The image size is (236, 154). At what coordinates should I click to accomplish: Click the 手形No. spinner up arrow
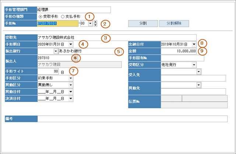point(96,22)
